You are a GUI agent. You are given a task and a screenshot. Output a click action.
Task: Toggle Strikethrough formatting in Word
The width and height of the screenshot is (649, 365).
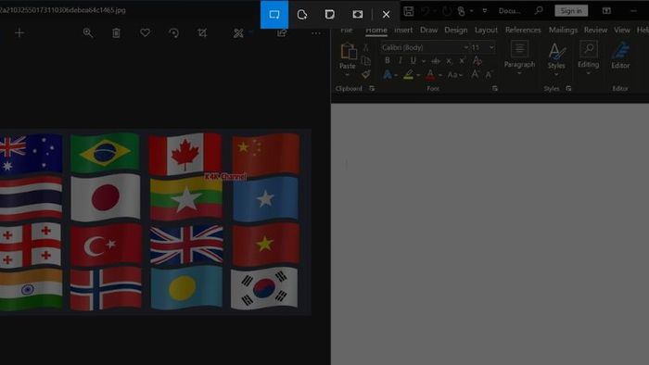click(436, 61)
